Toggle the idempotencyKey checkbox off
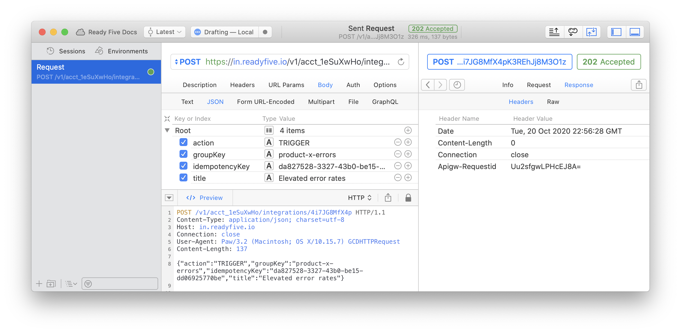 click(x=183, y=166)
